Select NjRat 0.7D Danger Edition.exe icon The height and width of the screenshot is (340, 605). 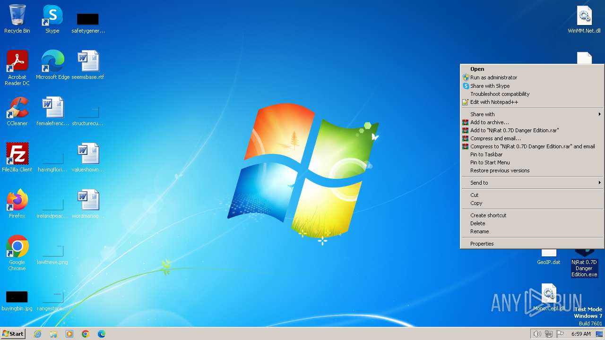(584, 263)
